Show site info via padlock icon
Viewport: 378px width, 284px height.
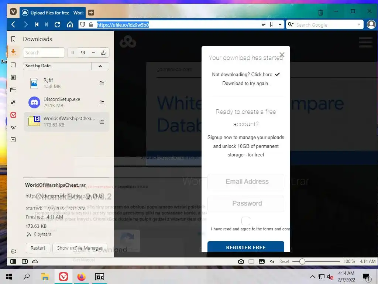pyautogui.click(x=91, y=24)
